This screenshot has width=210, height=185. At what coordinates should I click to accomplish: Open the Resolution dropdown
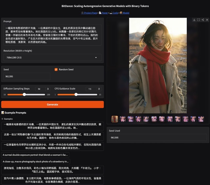(x=52, y=58)
